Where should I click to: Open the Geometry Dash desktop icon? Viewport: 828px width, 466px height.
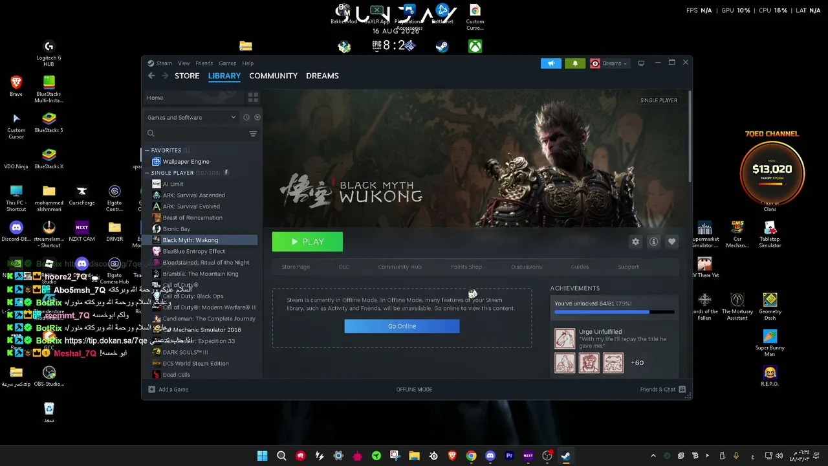[770, 307]
